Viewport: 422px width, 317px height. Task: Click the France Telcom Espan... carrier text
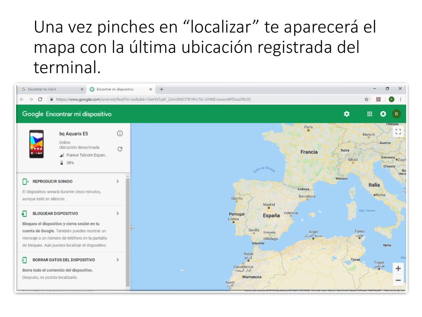point(87,155)
